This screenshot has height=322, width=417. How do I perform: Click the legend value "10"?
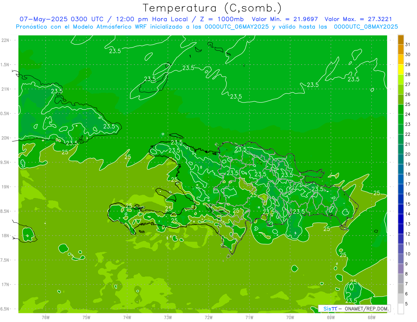click(x=408, y=254)
